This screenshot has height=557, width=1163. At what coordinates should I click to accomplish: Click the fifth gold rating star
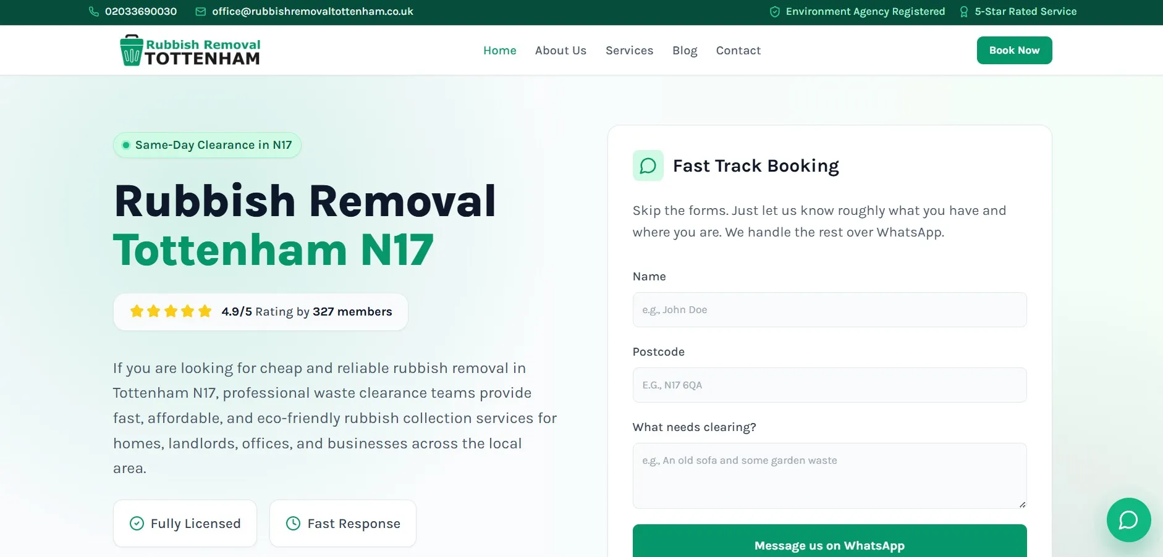coord(205,311)
